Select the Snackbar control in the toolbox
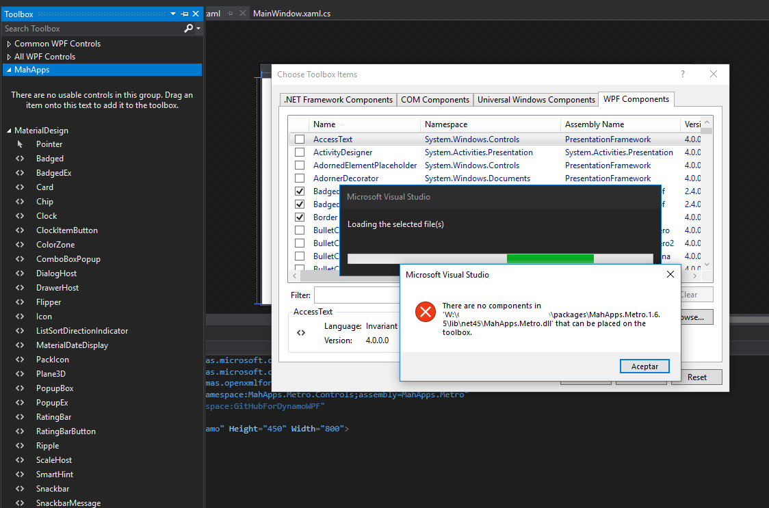The height and width of the screenshot is (508, 769). tap(18, 488)
